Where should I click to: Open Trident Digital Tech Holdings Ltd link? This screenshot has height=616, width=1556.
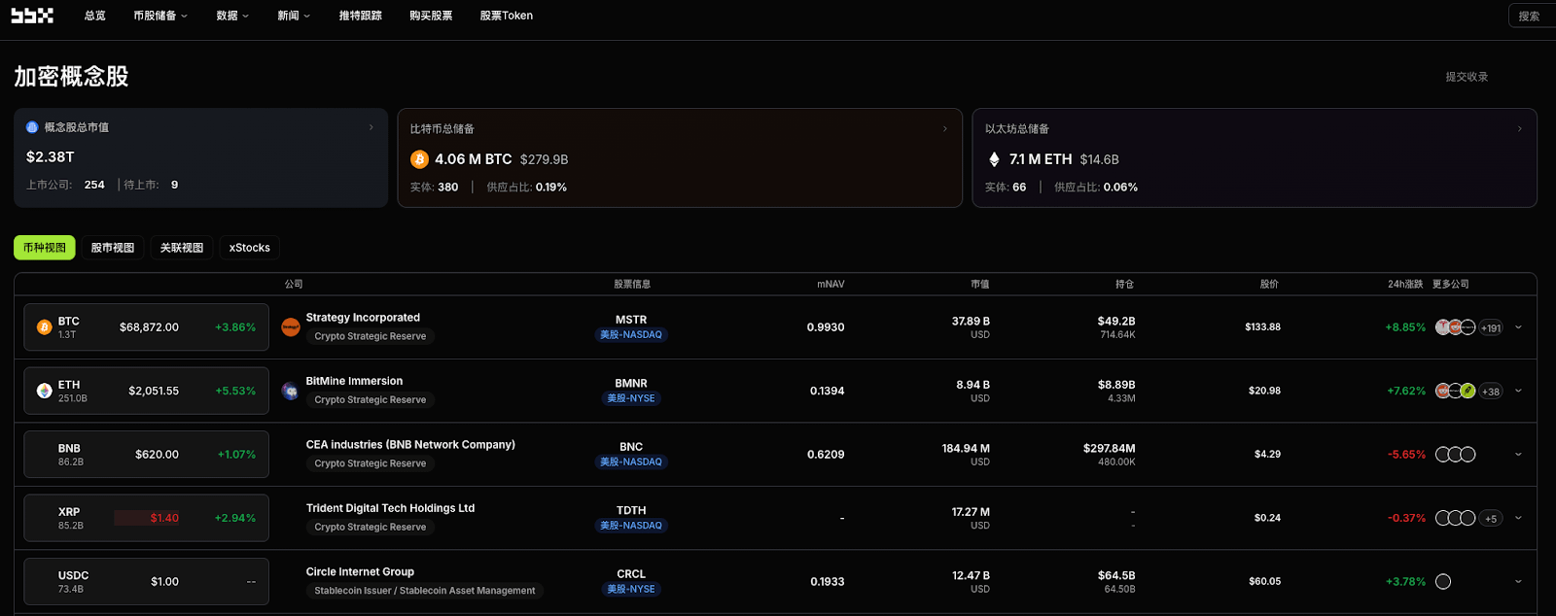pos(390,508)
